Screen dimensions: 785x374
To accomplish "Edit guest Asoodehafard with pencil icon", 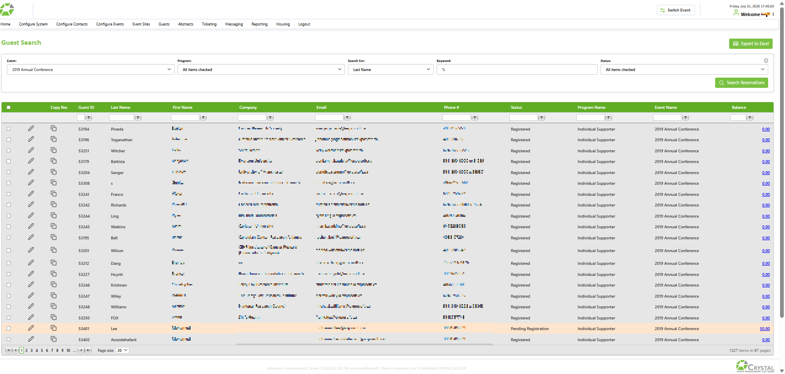I will tap(31, 339).
